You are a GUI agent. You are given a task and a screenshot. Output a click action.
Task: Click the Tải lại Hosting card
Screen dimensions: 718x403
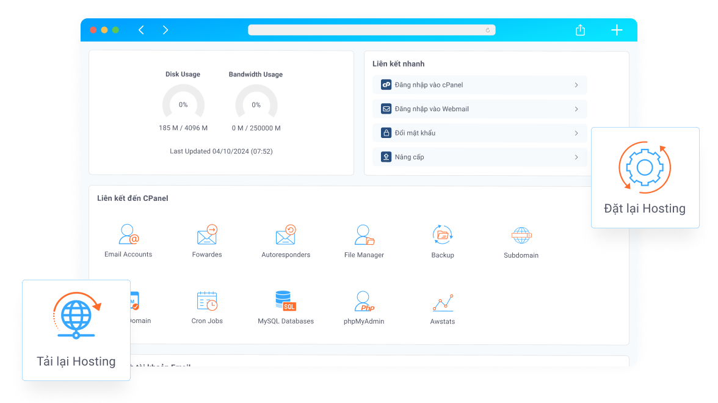(76, 330)
